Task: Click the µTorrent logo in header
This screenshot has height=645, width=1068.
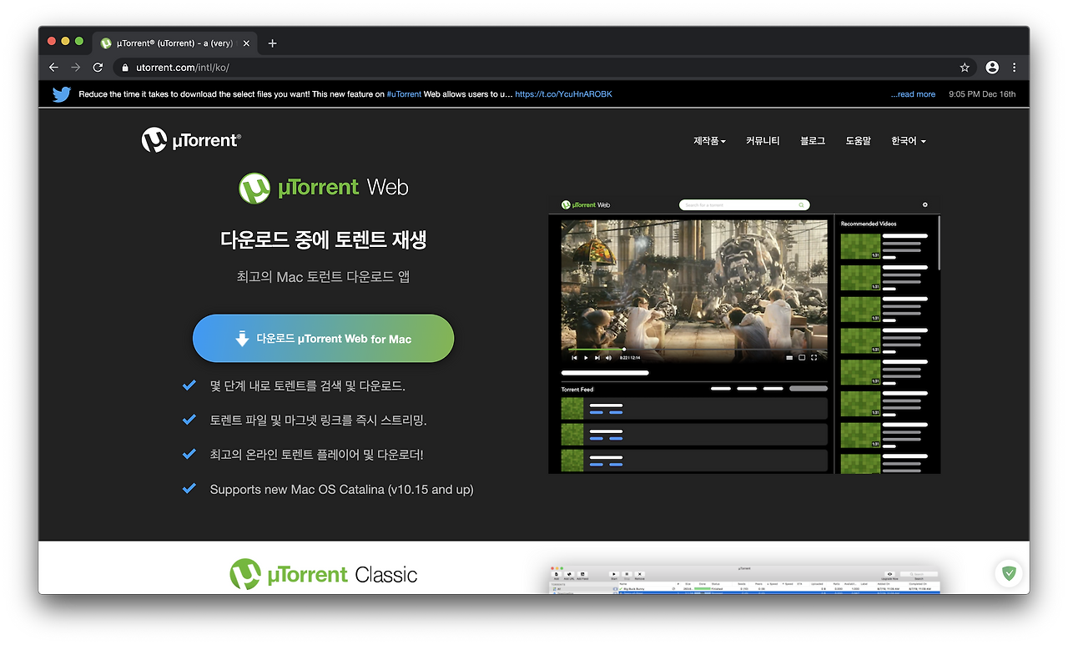Action: pos(191,140)
